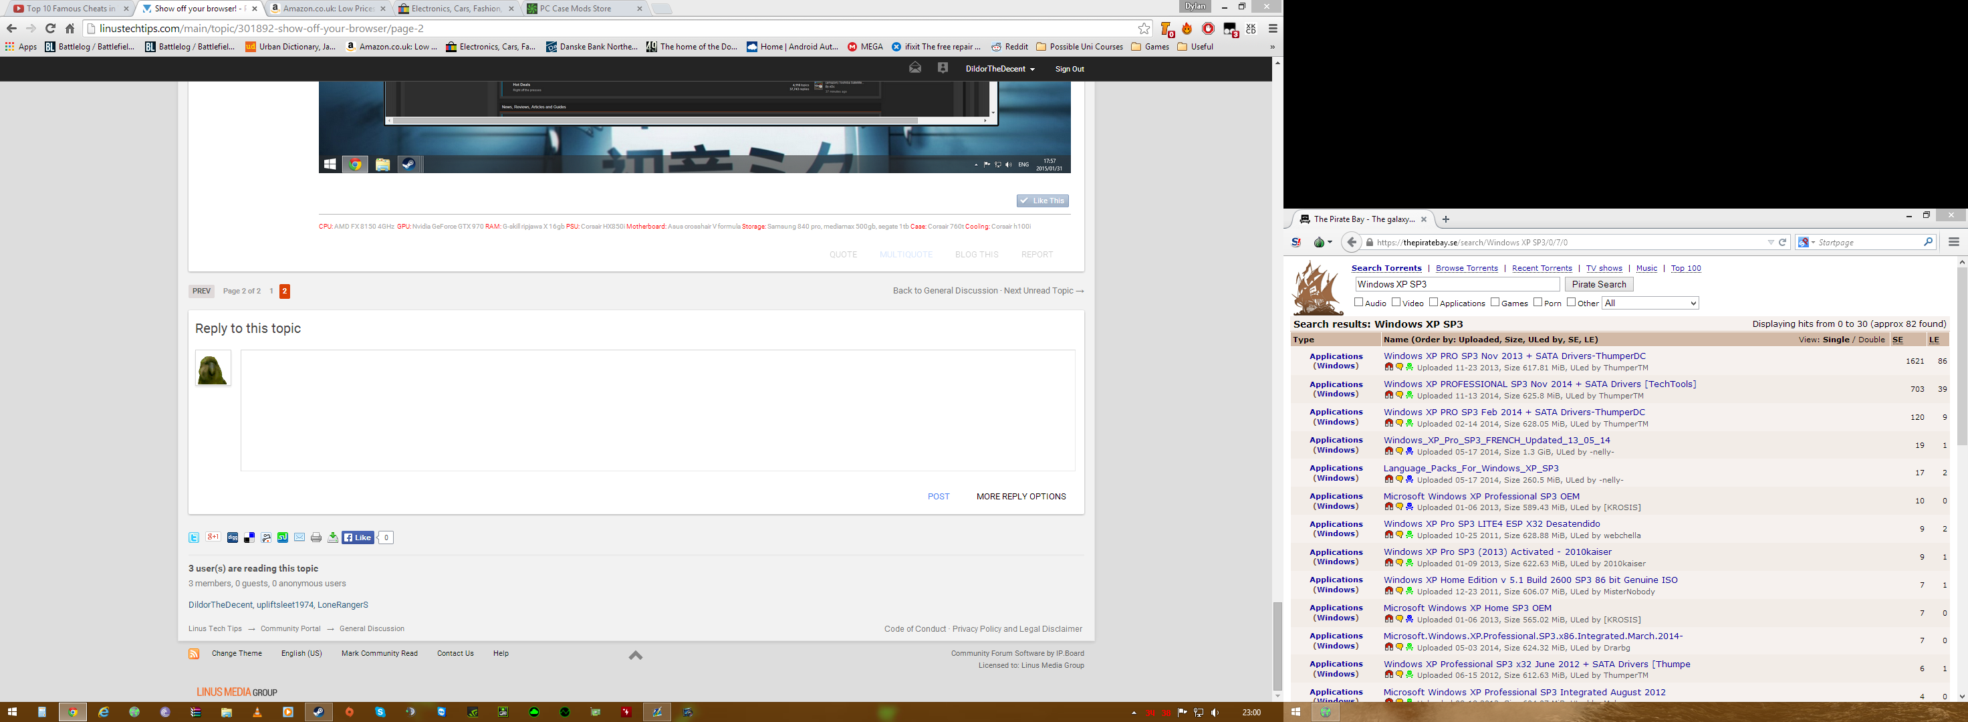Share the topic on StumbleUpon
The width and height of the screenshot is (1968, 722).
(x=283, y=538)
